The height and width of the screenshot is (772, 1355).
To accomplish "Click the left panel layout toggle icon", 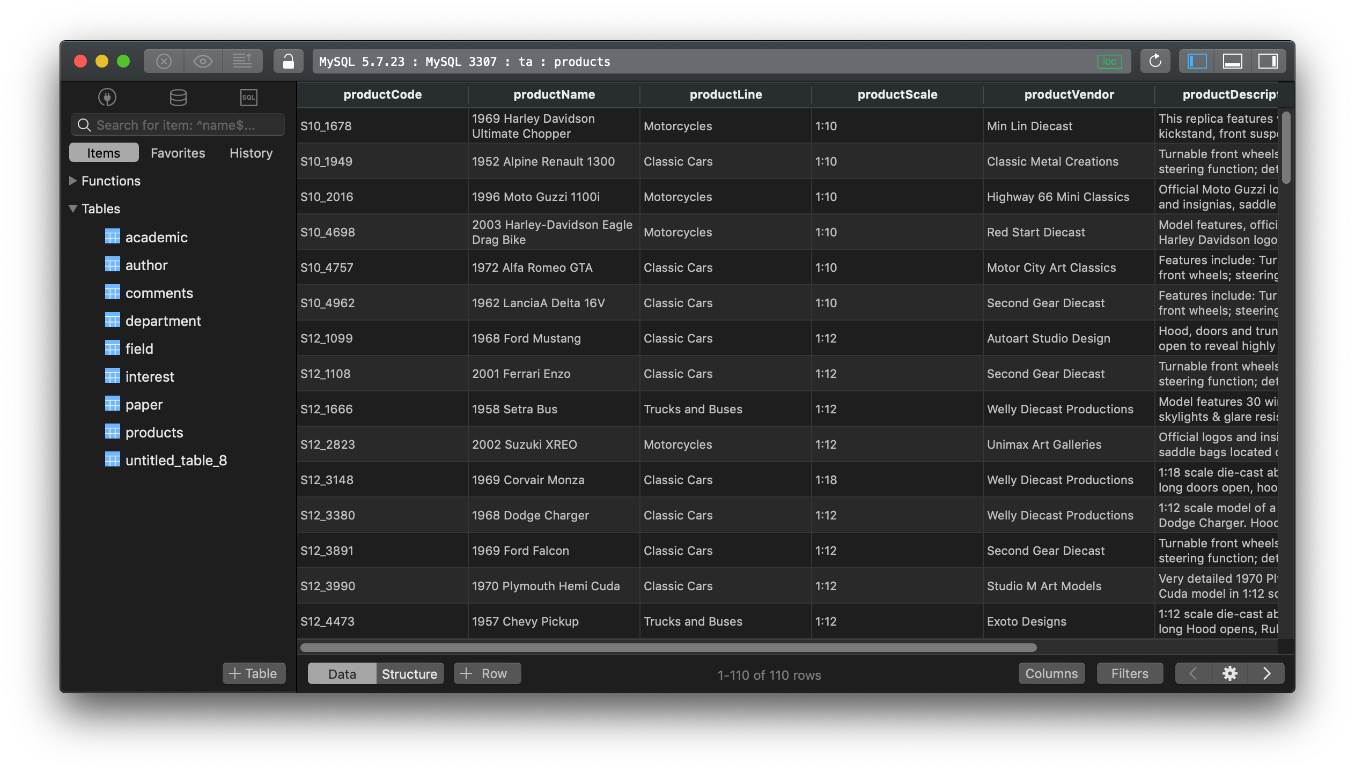I will pyautogui.click(x=1196, y=61).
